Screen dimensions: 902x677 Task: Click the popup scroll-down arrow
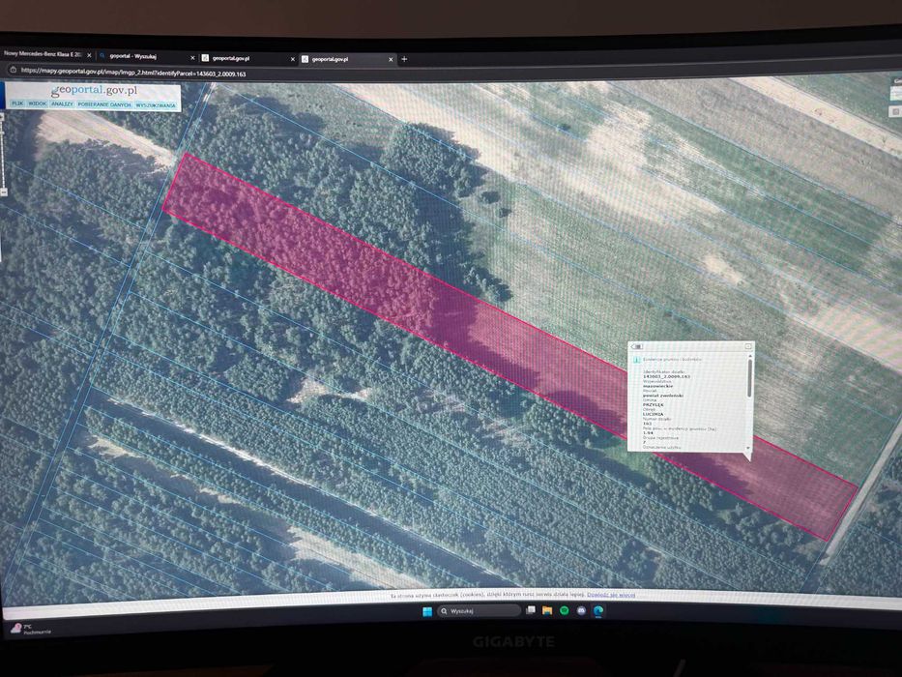(749, 447)
